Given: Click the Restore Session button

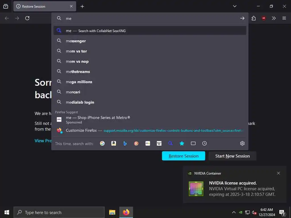Looking at the screenshot, I should (184, 156).
